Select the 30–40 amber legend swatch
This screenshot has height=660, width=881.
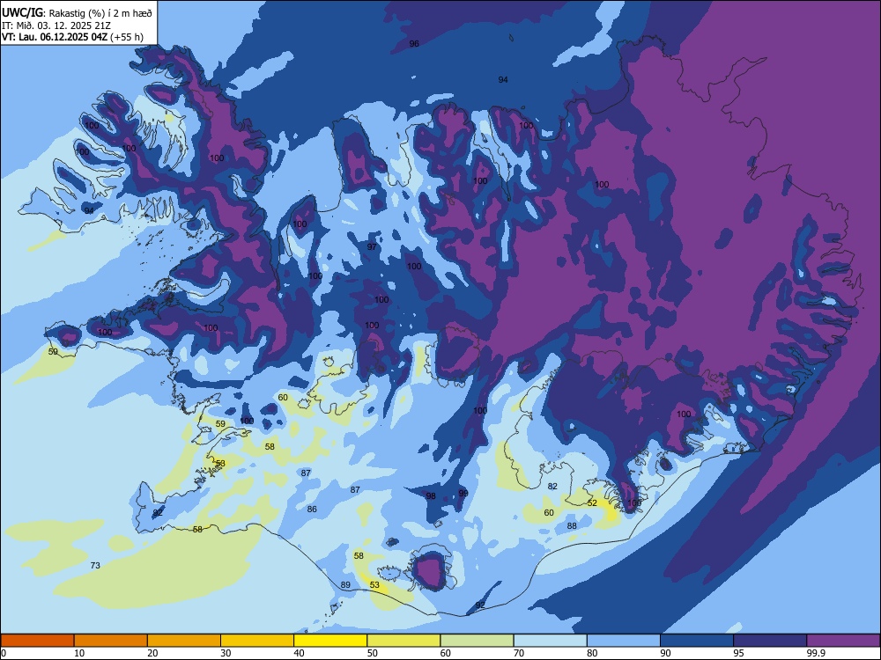257,641
